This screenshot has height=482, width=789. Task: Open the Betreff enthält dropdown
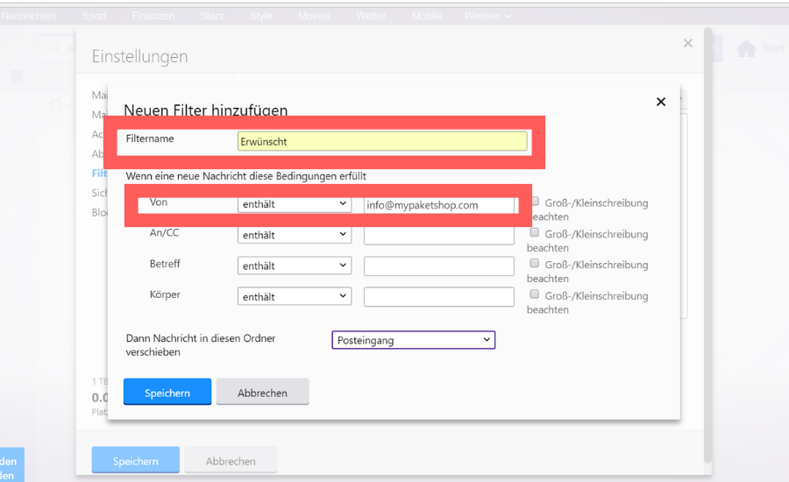(295, 266)
